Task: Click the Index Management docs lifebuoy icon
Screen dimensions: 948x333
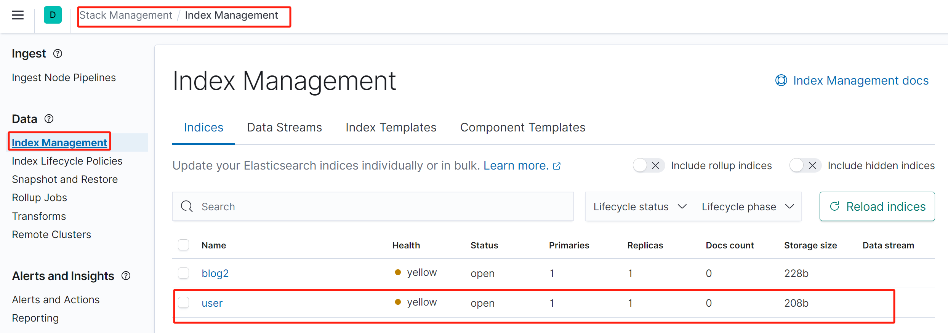Action: click(781, 80)
